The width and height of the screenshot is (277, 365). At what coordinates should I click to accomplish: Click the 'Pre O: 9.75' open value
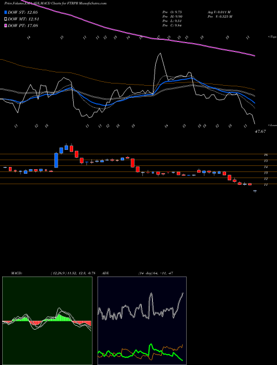click(x=172, y=12)
